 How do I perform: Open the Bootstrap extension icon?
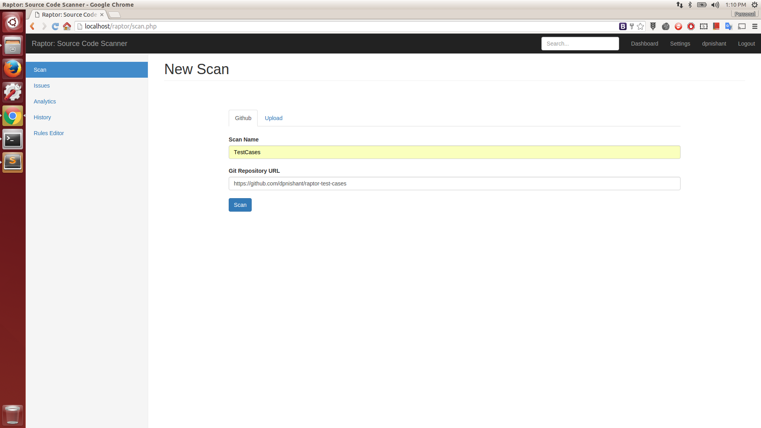622,26
